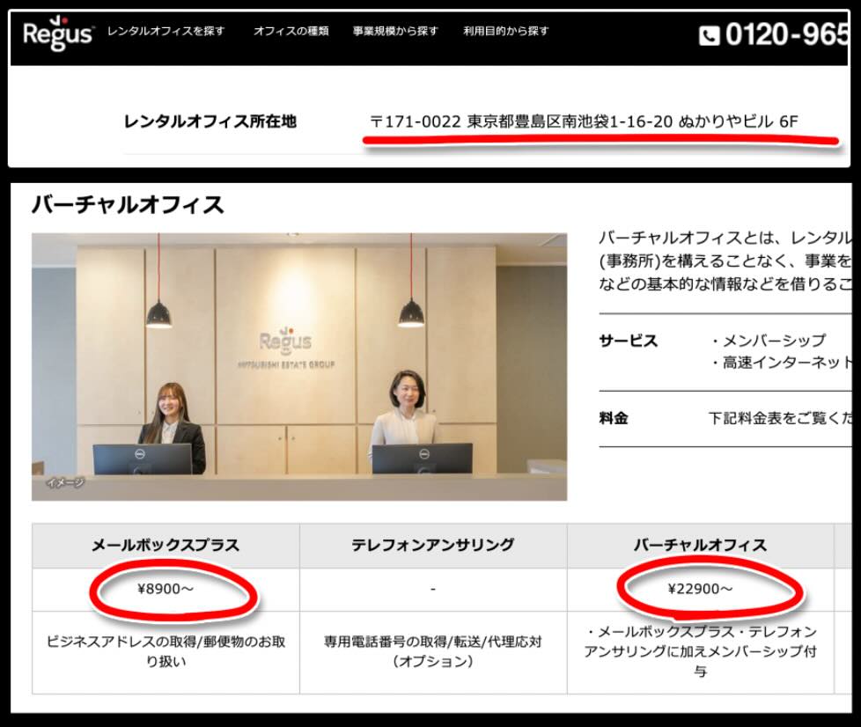Click the テレフォンアンサリング column header
861x727 pixels.
433,546
